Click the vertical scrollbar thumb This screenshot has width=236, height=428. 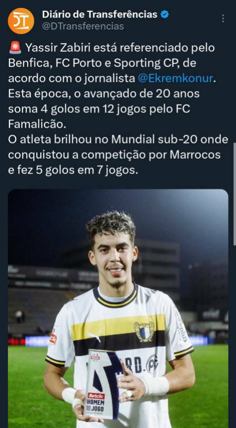[234, 194]
